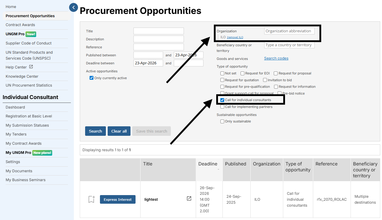Image resolution: width=382 pixels, height=220 pixels.
Task: Click the Clear all button
Action: point(119,131)
